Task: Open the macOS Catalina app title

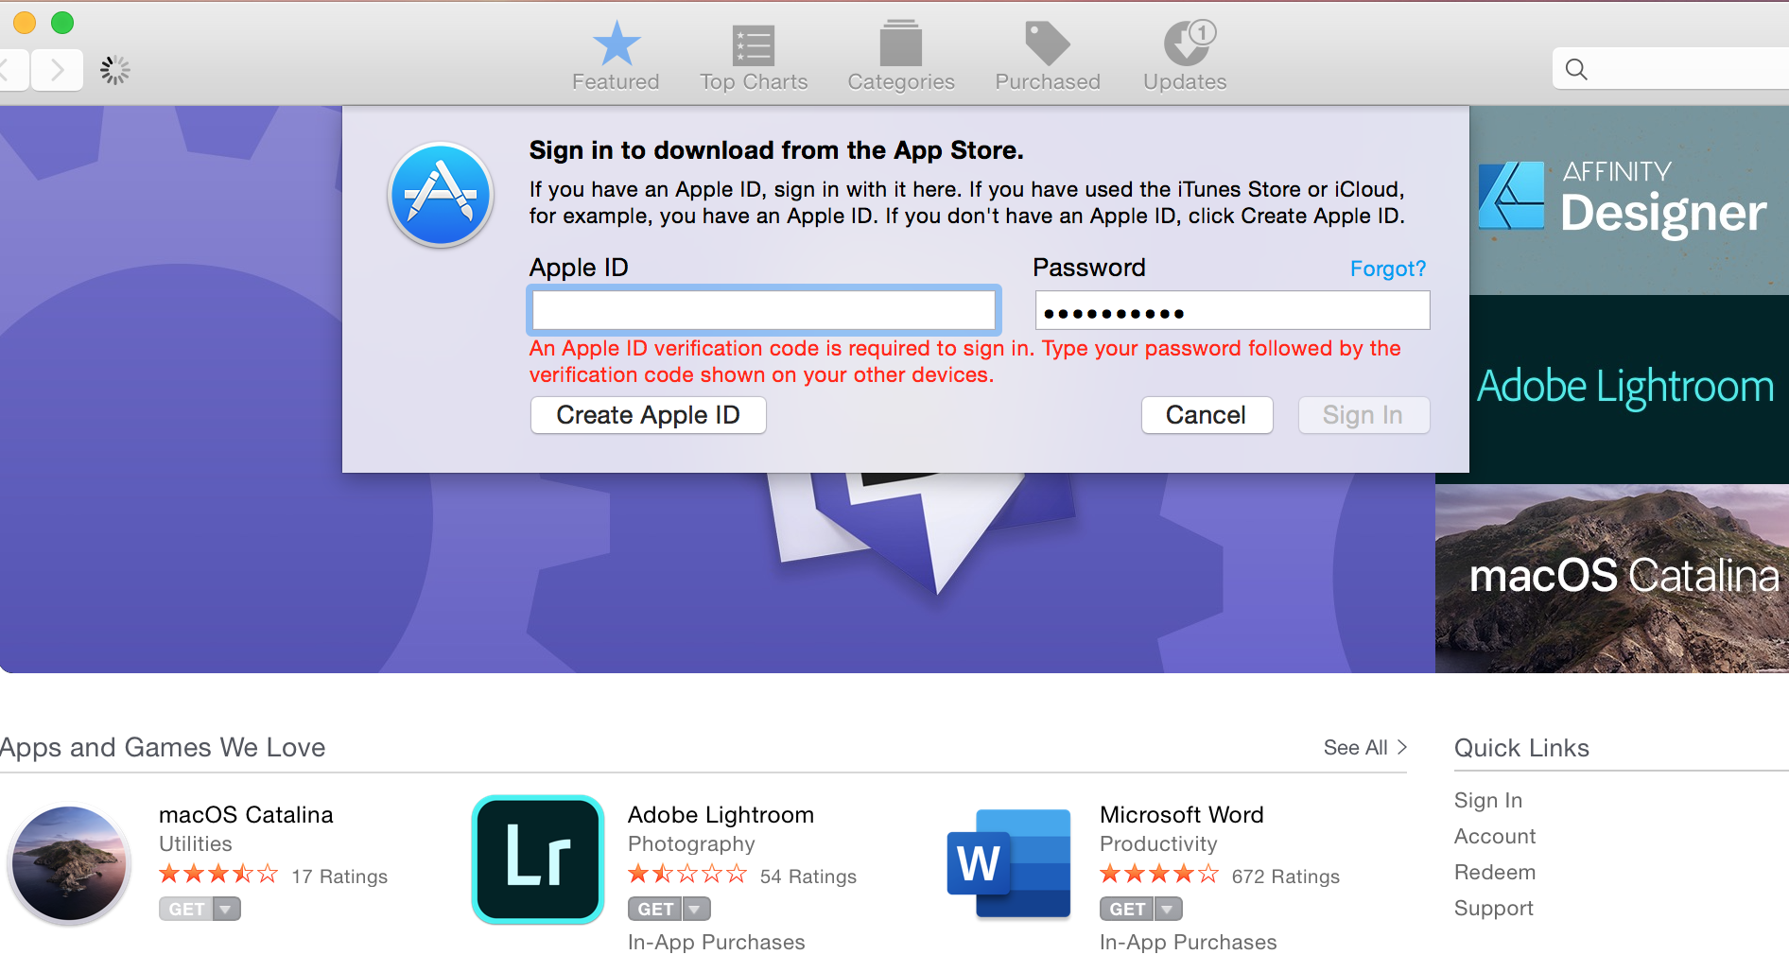Action: pos(246,815)
